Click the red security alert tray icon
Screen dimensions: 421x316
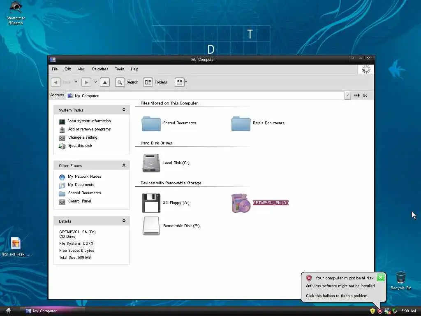click(379, 311)
